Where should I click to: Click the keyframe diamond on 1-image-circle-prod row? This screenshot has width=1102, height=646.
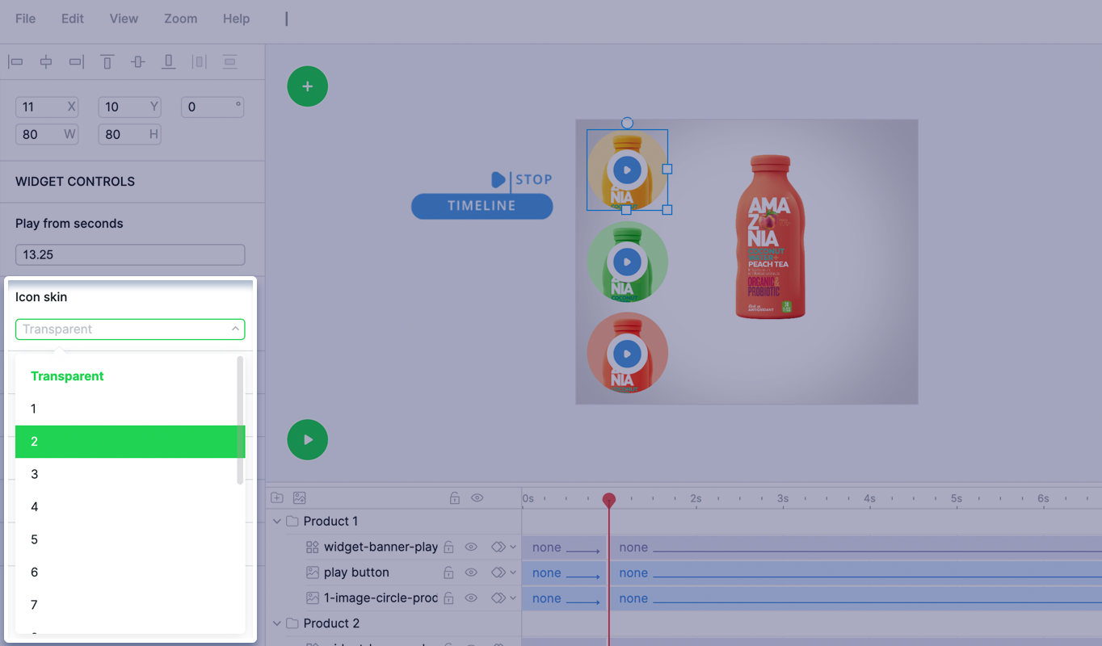(x=498, y=598)
